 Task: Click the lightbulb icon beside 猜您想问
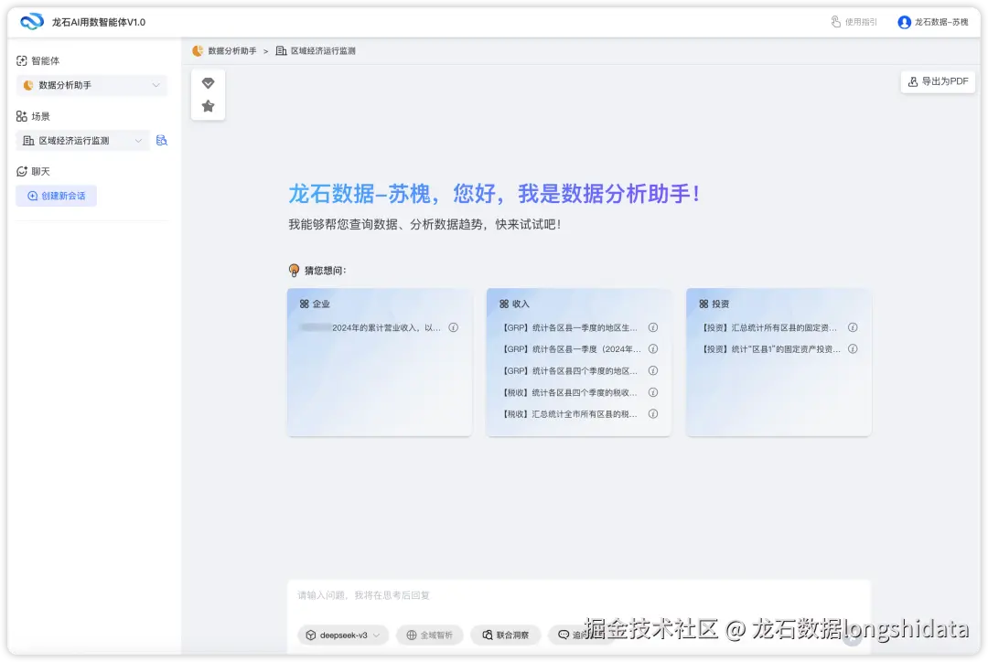coord(294,271)
